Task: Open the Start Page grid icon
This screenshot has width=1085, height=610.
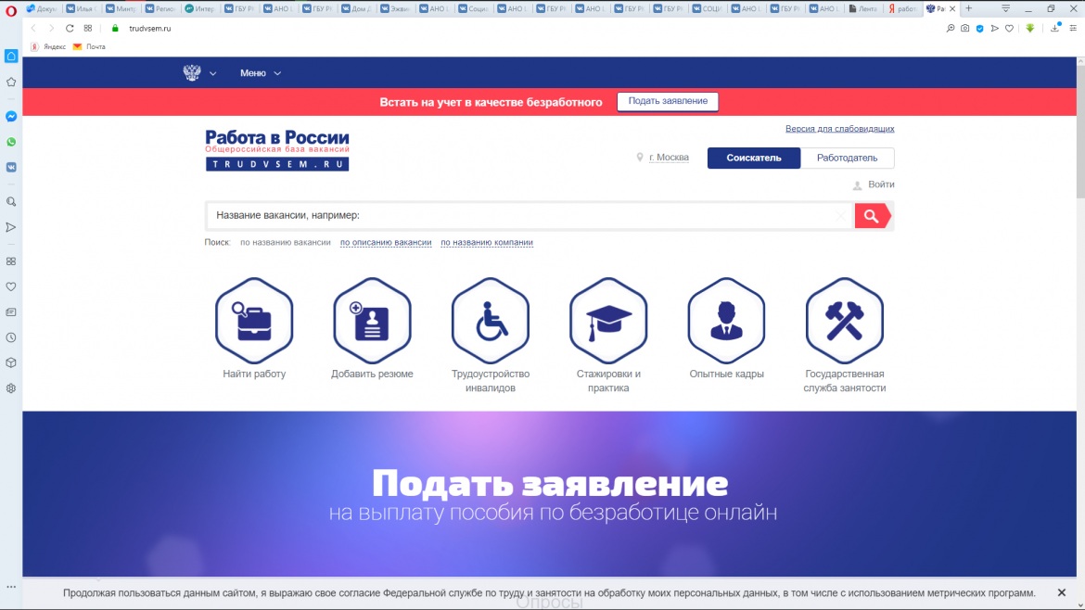Action: pyautogui.click(x=88, y=29)
